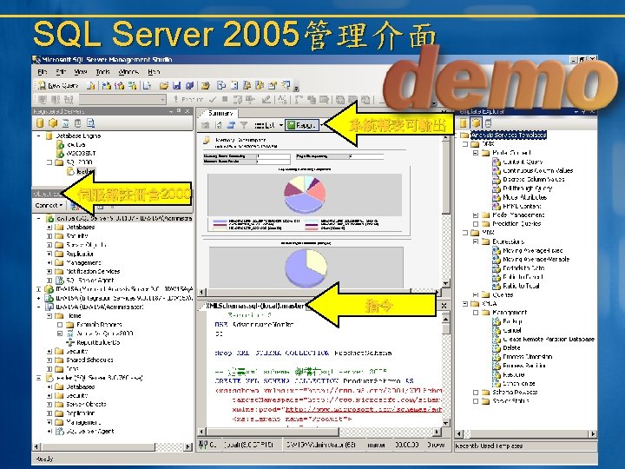Screen dimensions: 625x469
Task: Select the Create Remote Partition Database template
Action: click(549, 339)
